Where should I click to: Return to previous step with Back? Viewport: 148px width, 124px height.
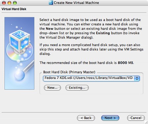86,118
